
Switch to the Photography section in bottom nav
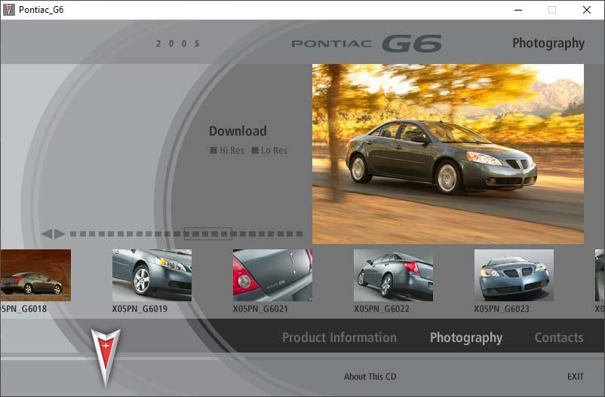(x=466, y=337)
